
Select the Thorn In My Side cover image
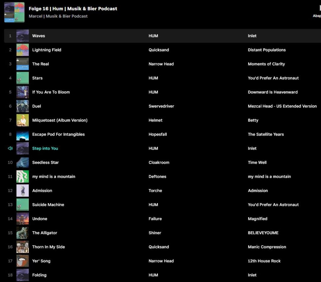click(x=23, y=247)
